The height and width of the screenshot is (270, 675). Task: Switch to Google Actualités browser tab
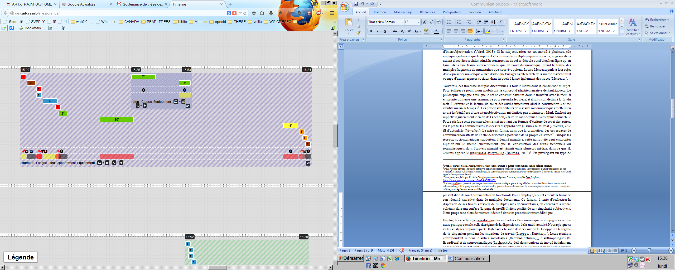[81, 4]
